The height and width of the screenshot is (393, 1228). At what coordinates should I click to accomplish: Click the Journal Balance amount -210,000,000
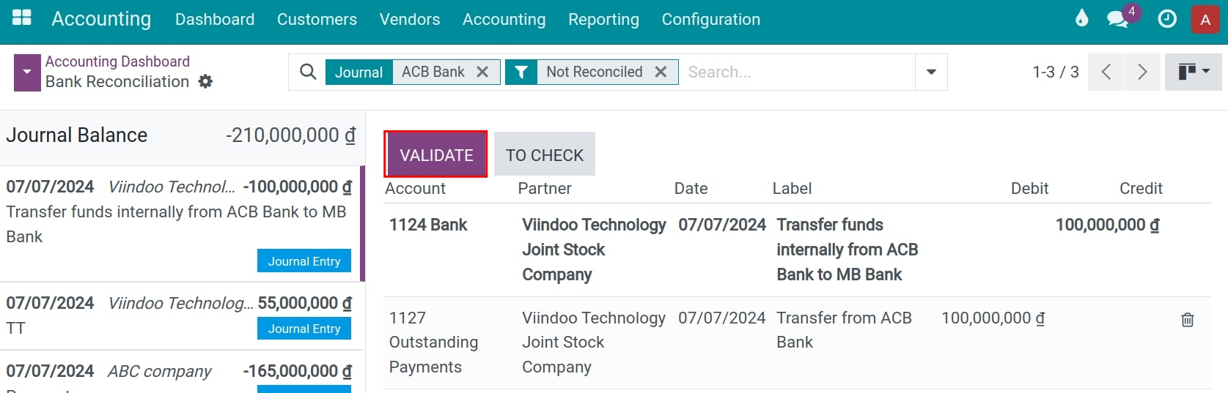coord(290,135)
